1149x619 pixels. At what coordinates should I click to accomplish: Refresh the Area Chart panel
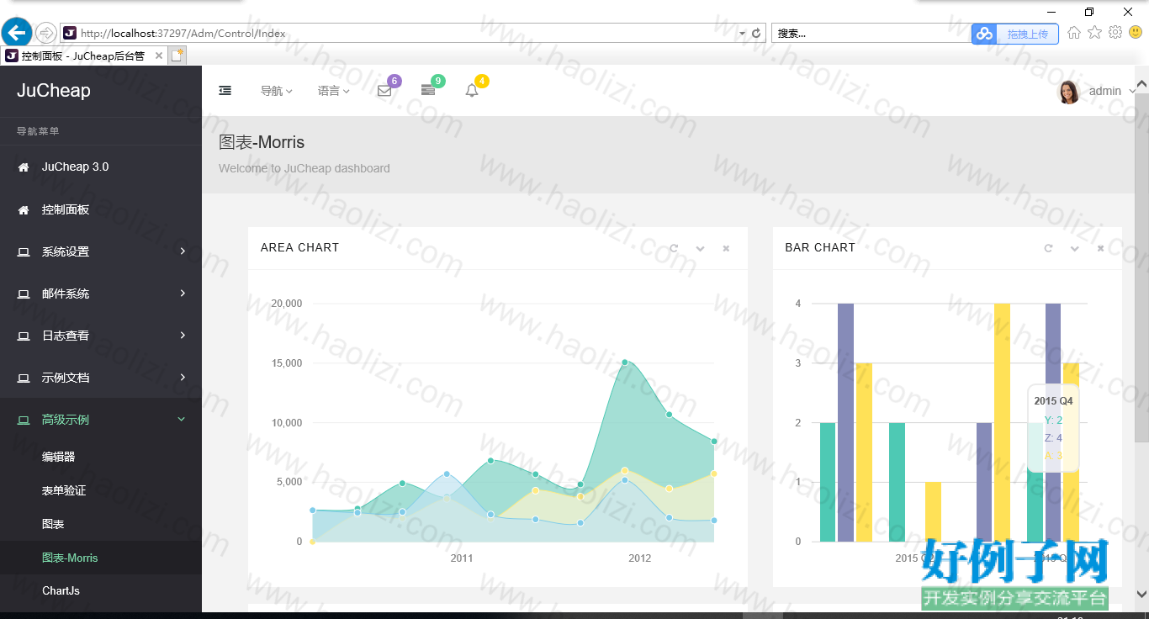click(x=674, y=248)
